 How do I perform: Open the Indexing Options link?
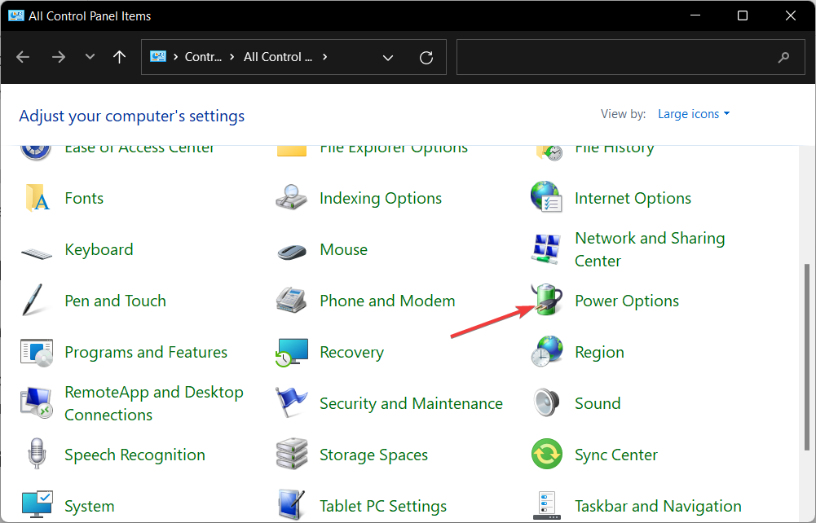(381, 198)
